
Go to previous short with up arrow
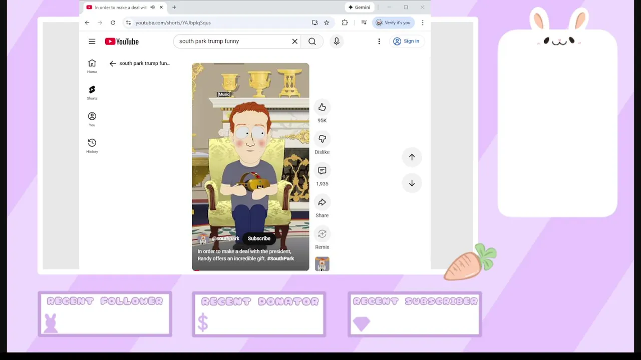coord(412,157)
